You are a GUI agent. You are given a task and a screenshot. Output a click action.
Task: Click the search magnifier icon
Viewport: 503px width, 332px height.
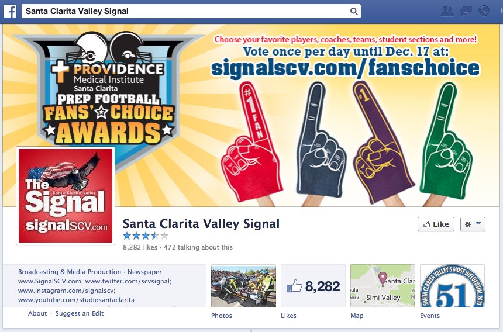pos(353,11)
